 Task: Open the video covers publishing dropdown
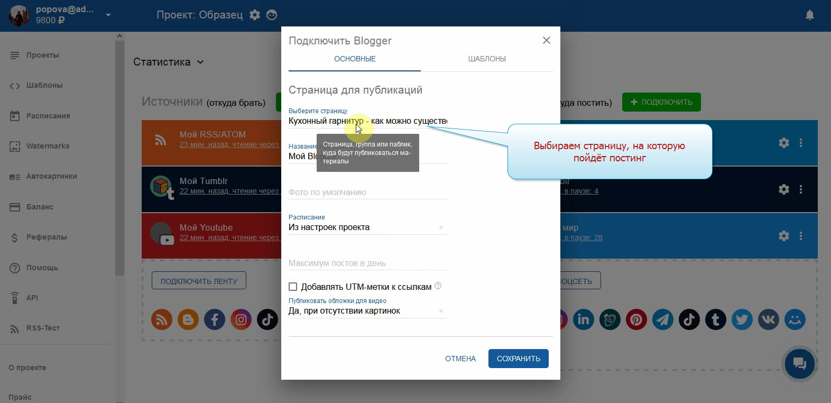367,311
